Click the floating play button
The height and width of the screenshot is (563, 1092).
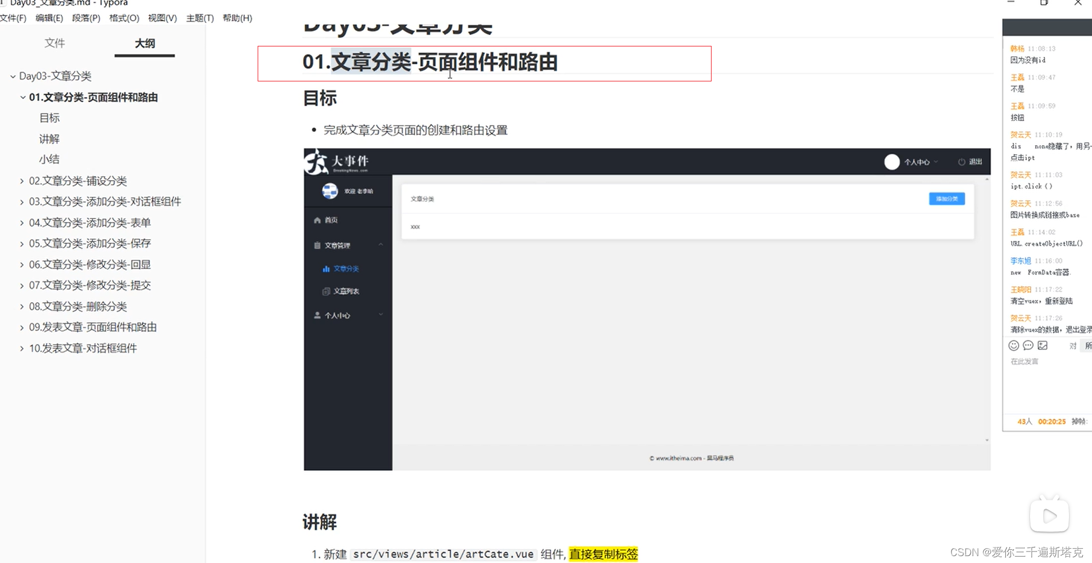point(1050,515)
